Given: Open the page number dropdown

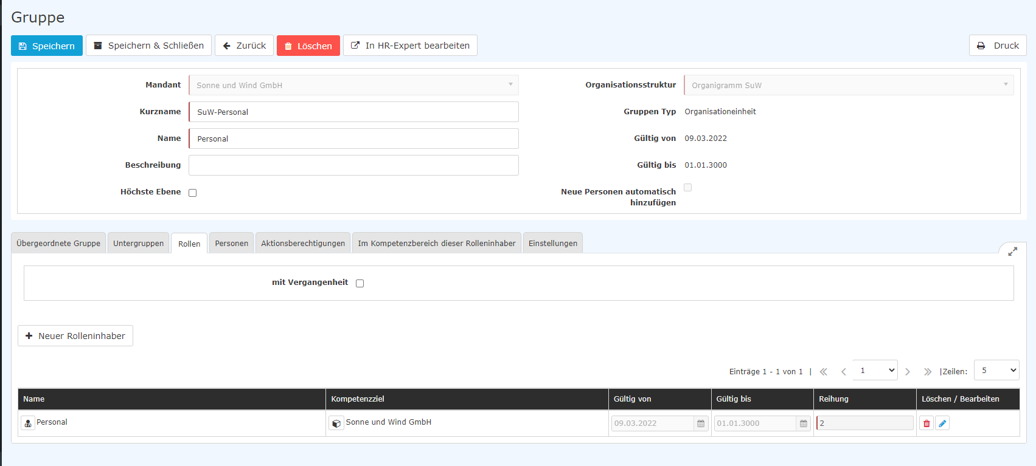Looking at the screenshot, I should click(x=875, y=370).
